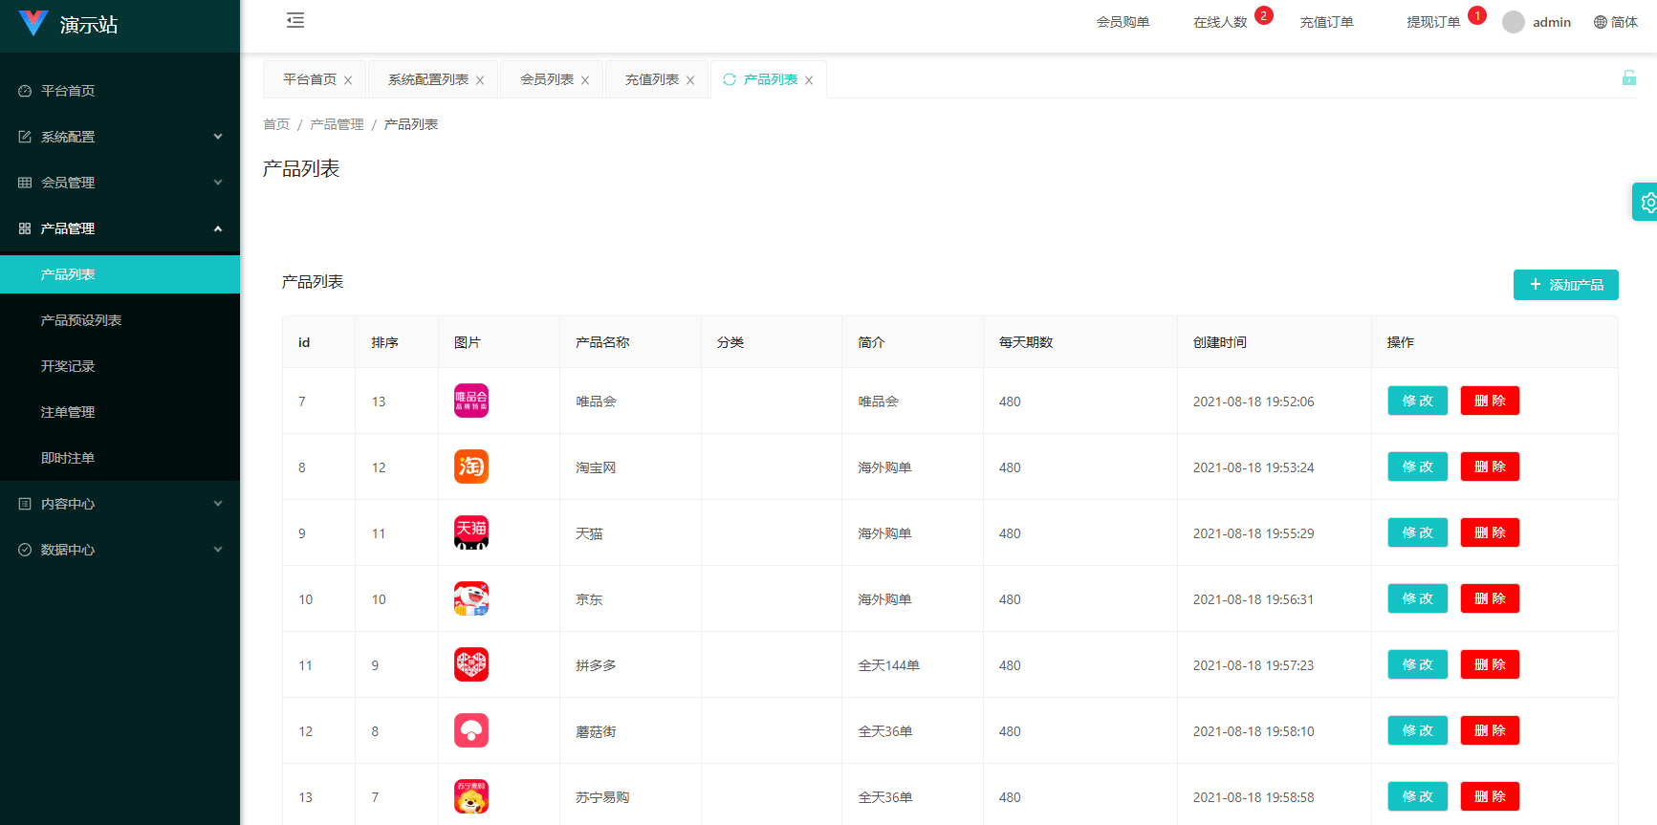Close the 系统配置列表 tab
The width and height of the screenshot is (1657, 825).
(480, 80)
